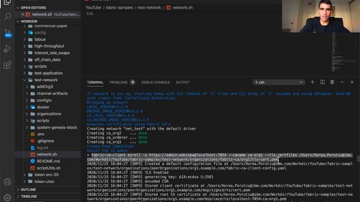Switch to the TERMINAL tab
The width and height of the screenshot is (360, 202).
click(95, 82)
